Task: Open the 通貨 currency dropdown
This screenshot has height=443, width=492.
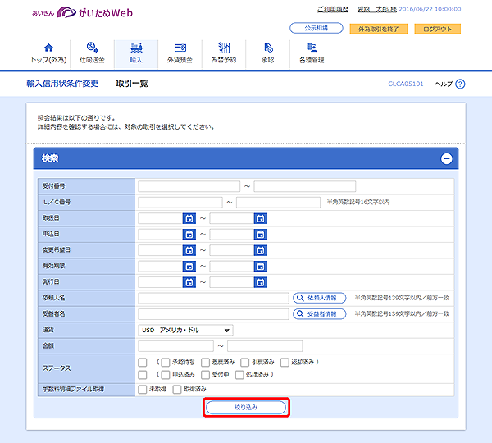Action: tap(185, 330)
